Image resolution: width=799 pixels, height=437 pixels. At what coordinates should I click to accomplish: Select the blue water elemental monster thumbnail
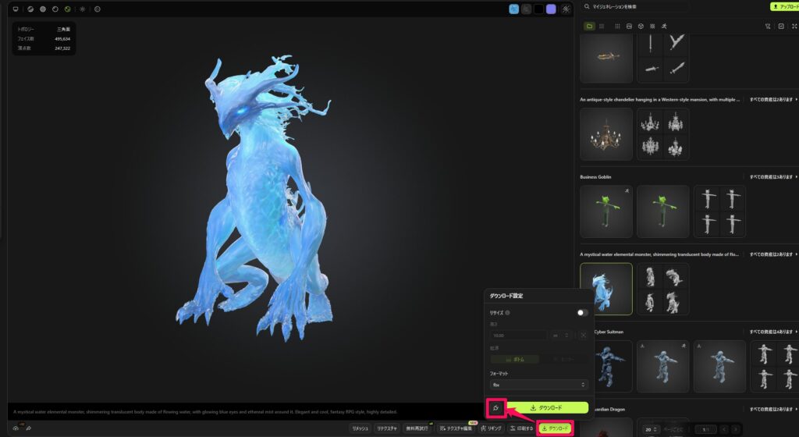(605, 289)
